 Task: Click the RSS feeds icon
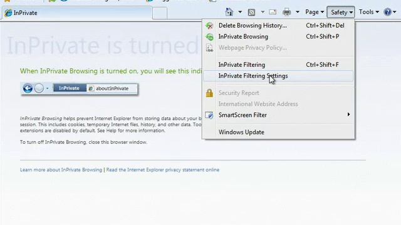(251, 12)
